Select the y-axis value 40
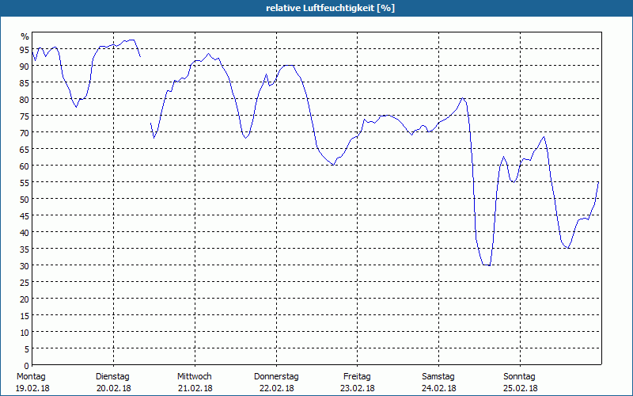The image size is (633, 396). point(25,233)
